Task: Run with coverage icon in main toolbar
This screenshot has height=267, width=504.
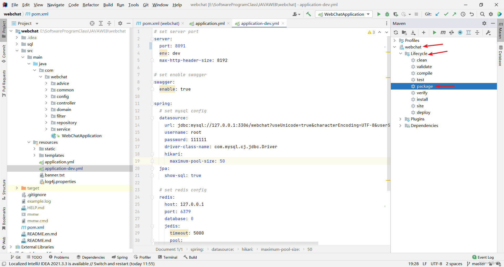Action: (396, 14)
